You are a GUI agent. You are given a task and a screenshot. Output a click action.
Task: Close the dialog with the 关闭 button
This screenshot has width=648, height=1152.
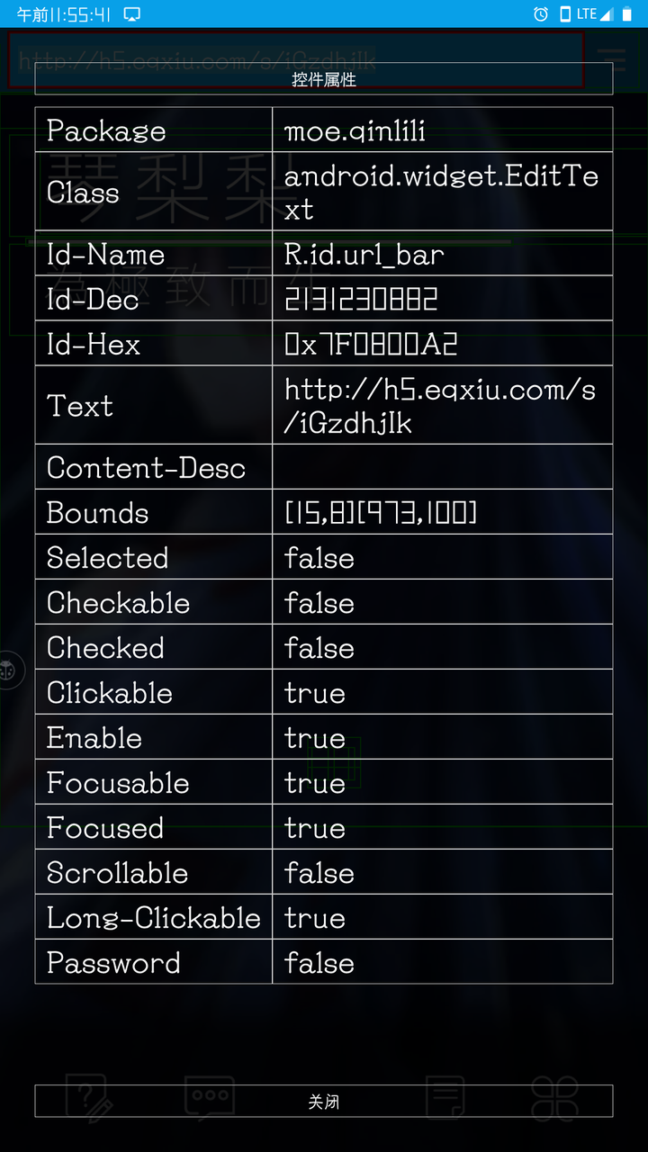click(324, 1101)
